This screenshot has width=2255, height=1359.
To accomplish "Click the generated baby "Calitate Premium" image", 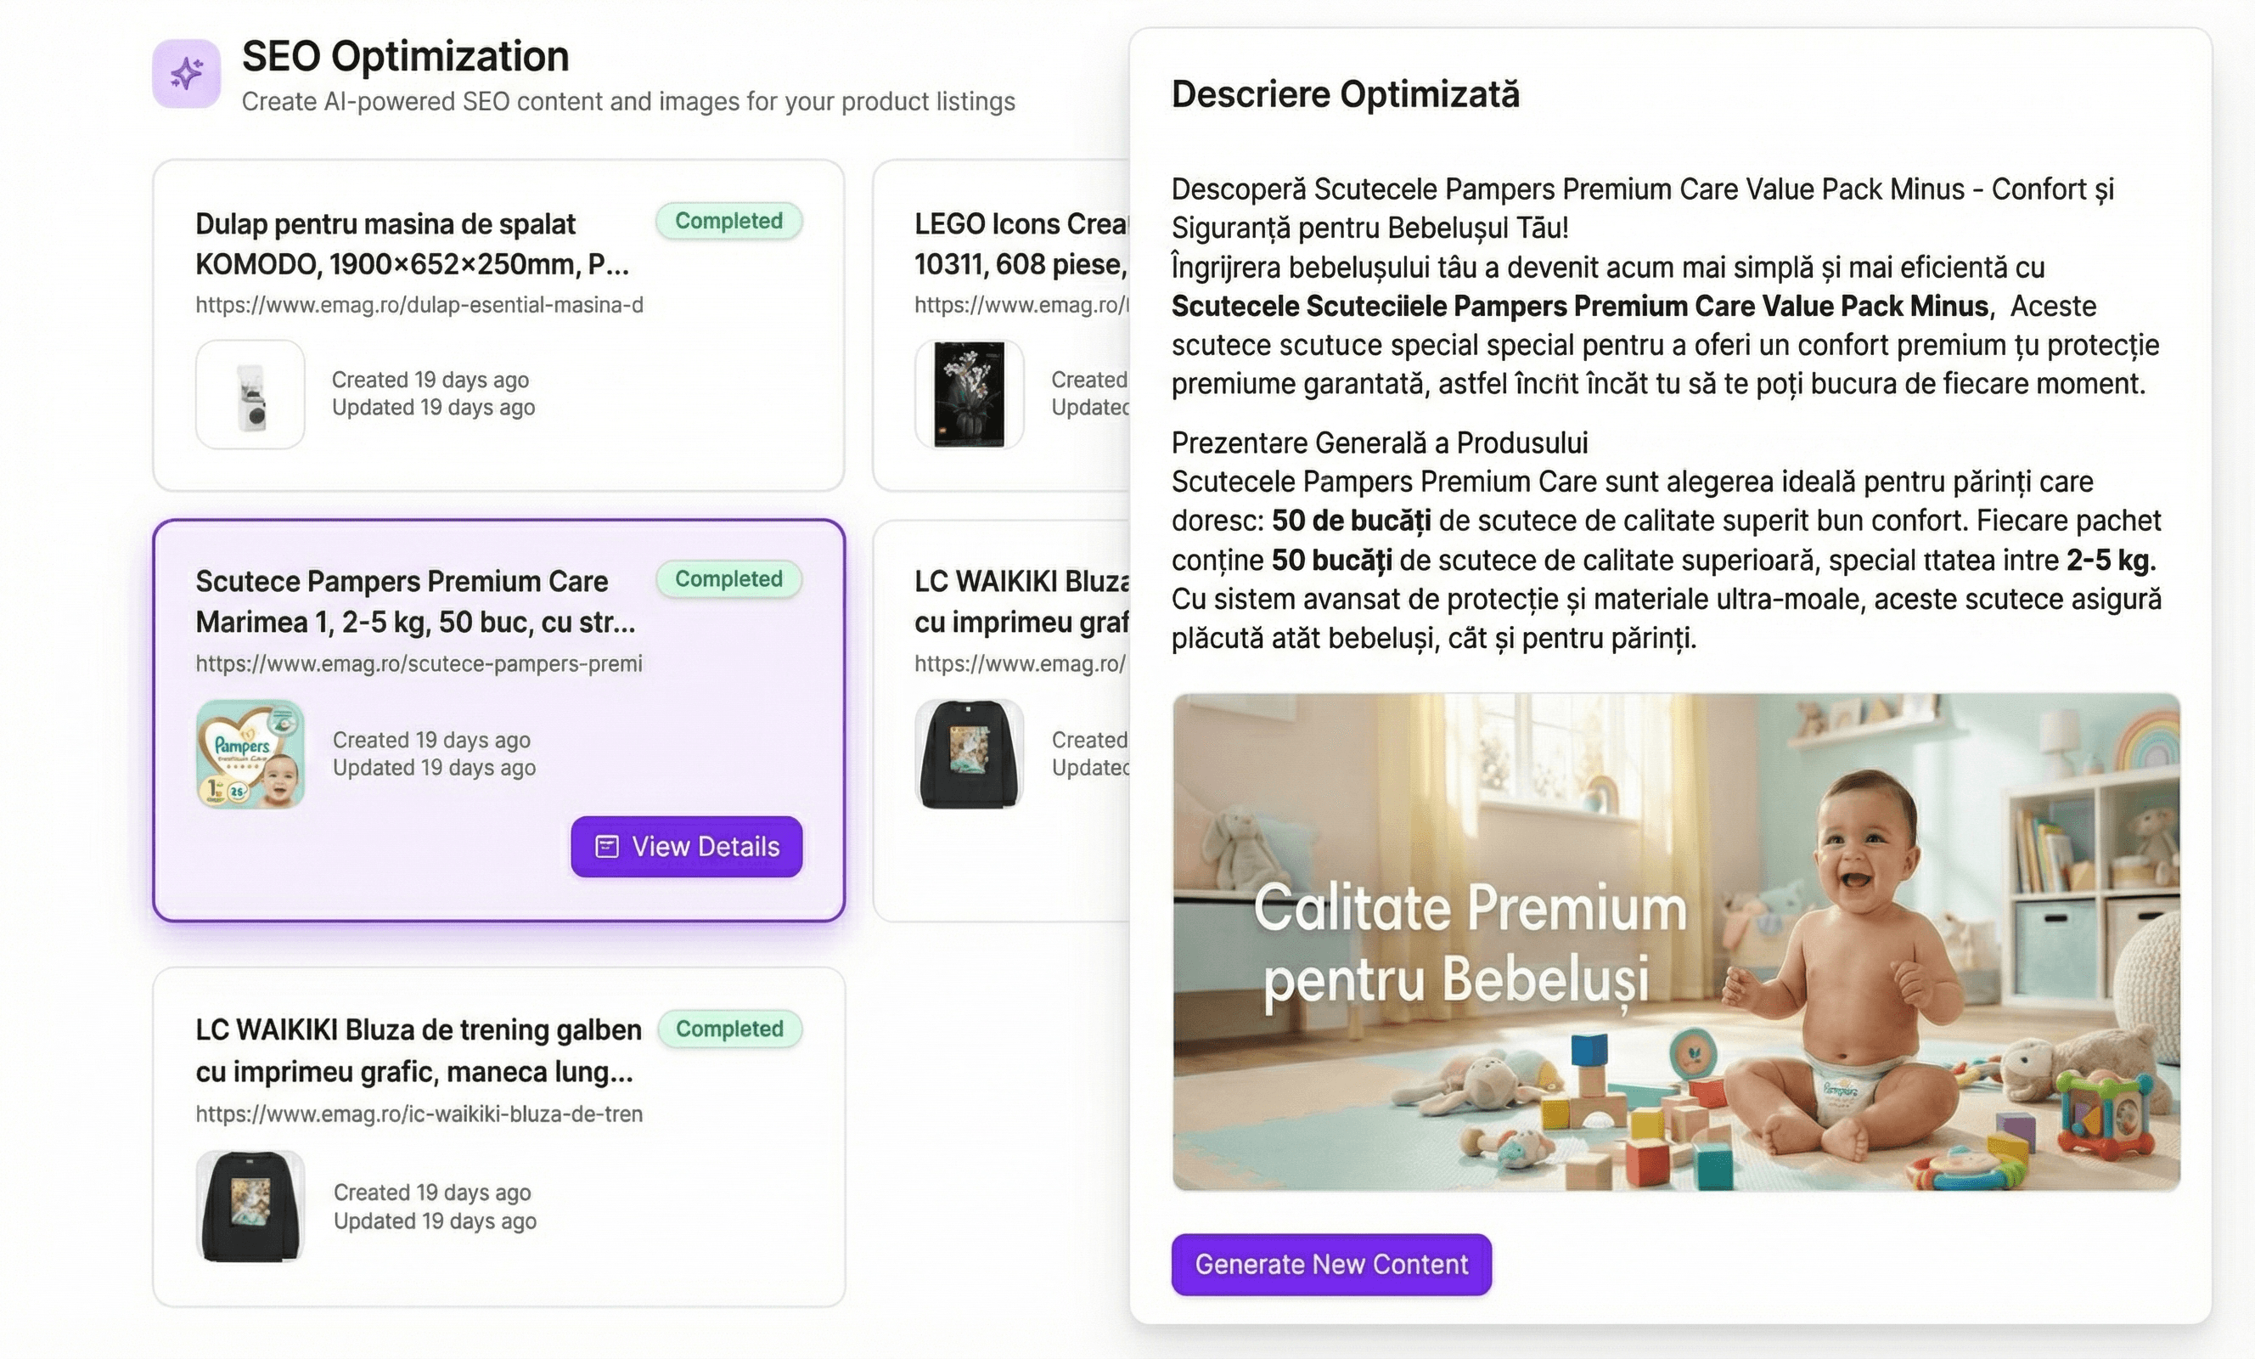I will click(x=1675, y=941).
